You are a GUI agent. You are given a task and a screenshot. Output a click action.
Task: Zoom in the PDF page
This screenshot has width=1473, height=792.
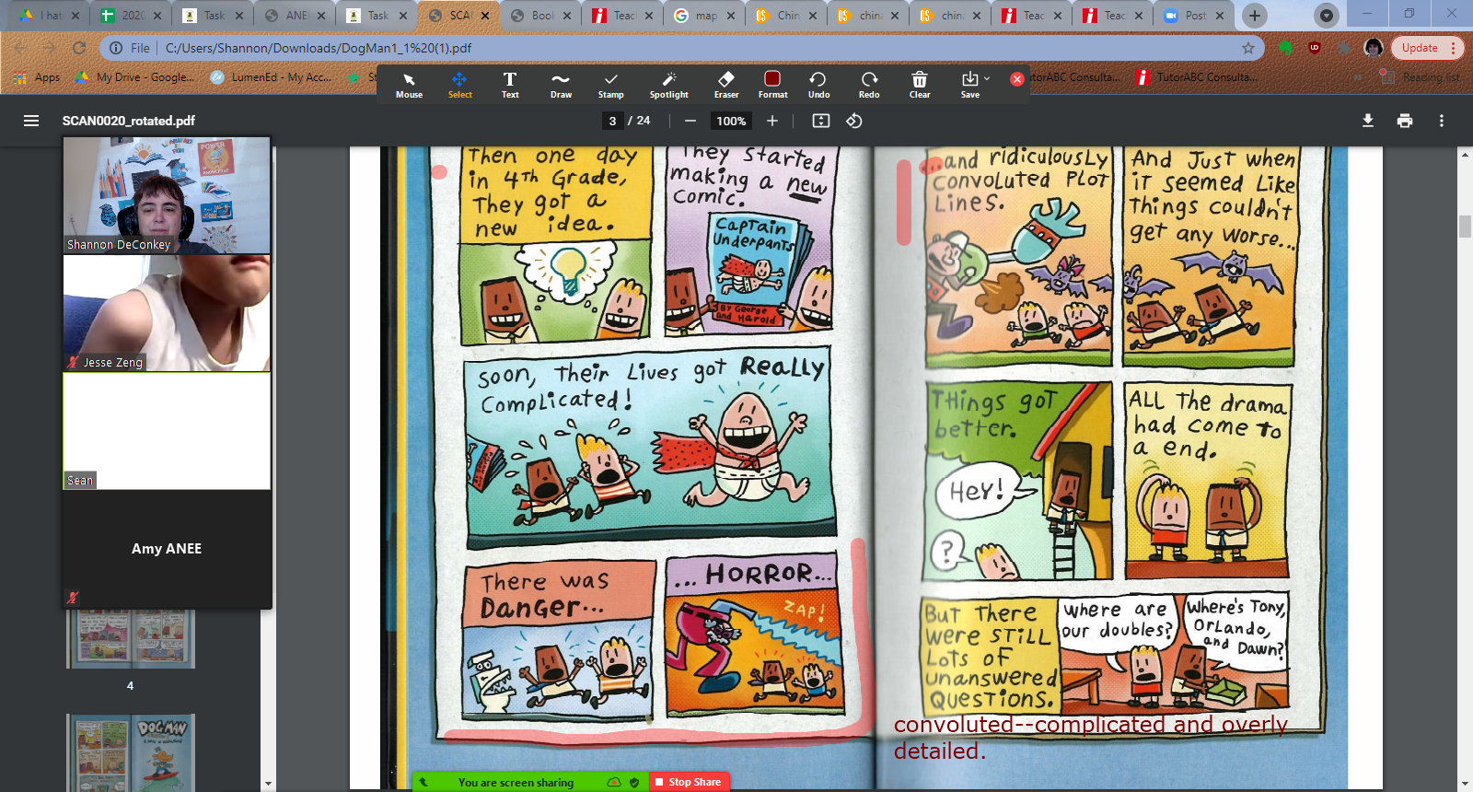click(x=772, y=121)
